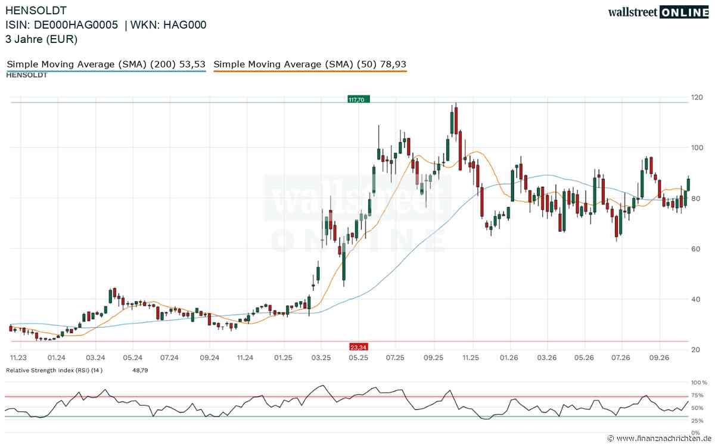The width and height of the screenshot is (715, 447).
Task: Click the 01.25 date axis label
Action: (x=283, y=358)
